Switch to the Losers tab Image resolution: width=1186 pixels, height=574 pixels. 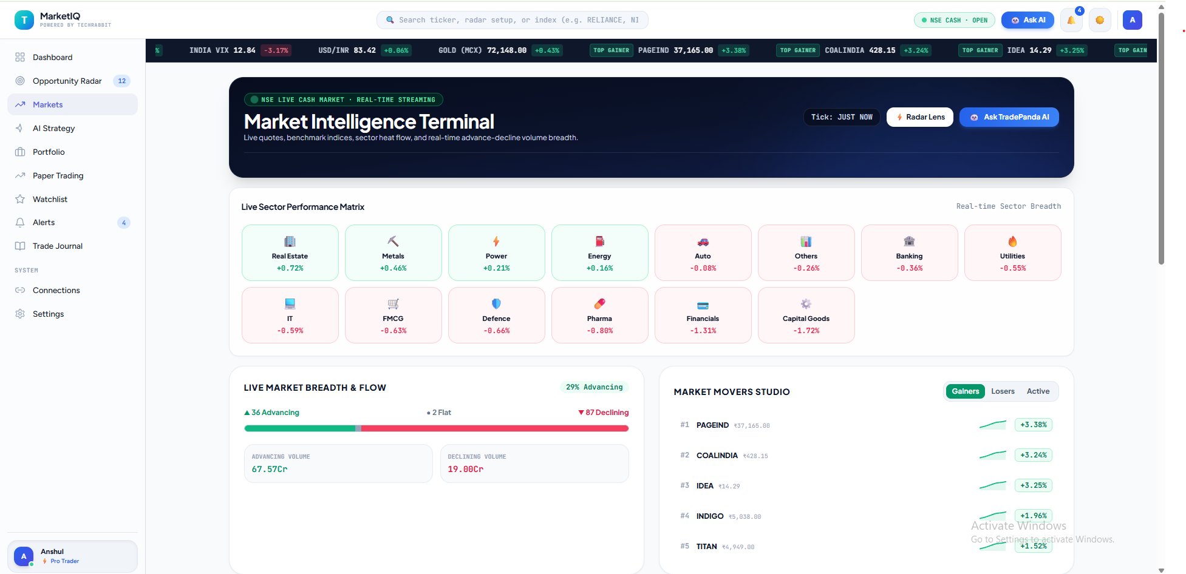tap(1003, 391)
